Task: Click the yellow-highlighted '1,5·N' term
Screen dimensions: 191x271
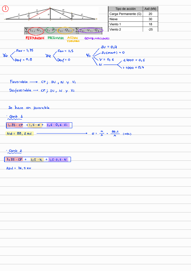Action: [35, 125]
